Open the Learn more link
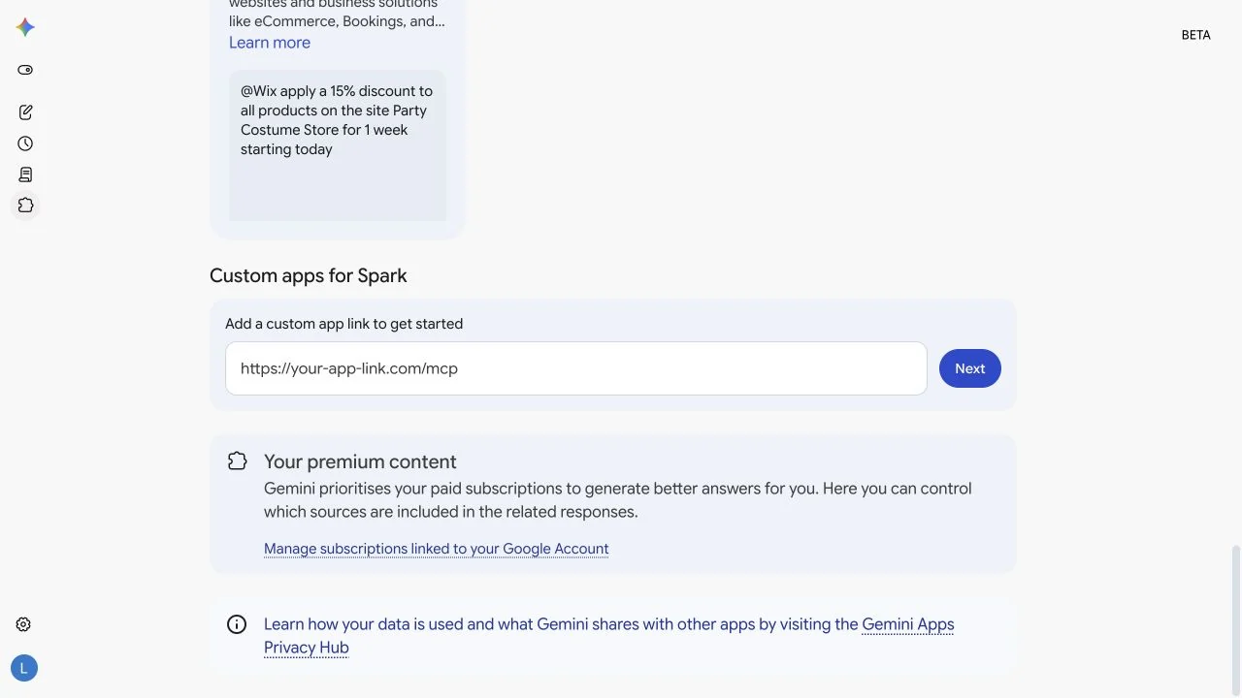 [270, 43]
